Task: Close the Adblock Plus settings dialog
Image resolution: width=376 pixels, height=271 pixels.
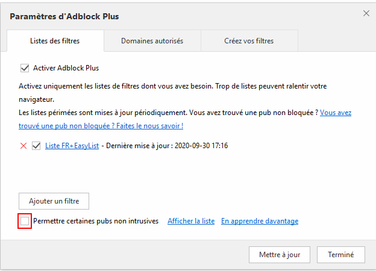Action: 366,13
